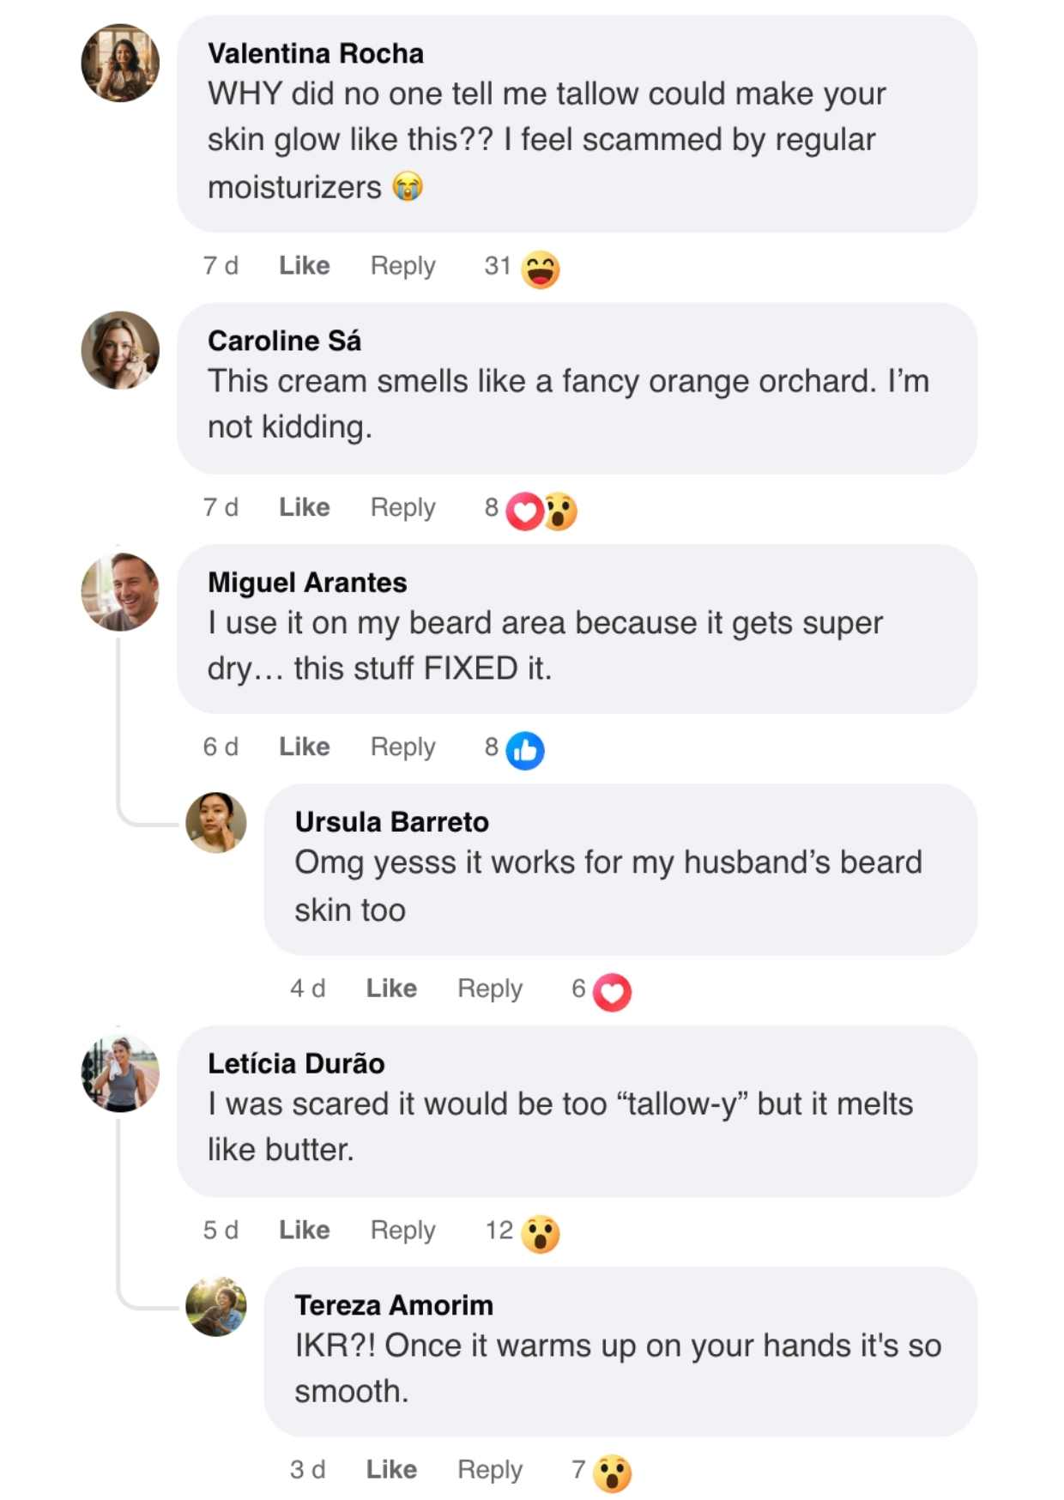Click heart reaction on Ursula Barreto's reply
Screen dimensions: 1064x1500
pyautogui.click(x=612, y=993)
